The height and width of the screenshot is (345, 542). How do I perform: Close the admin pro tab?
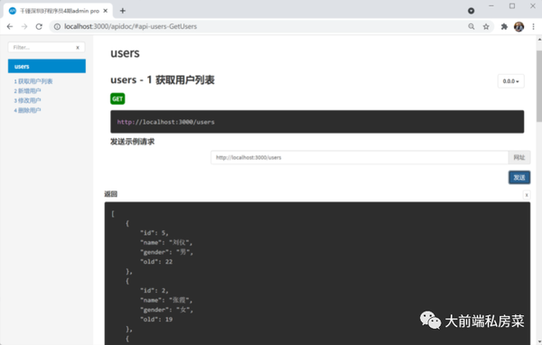point(106,11)
